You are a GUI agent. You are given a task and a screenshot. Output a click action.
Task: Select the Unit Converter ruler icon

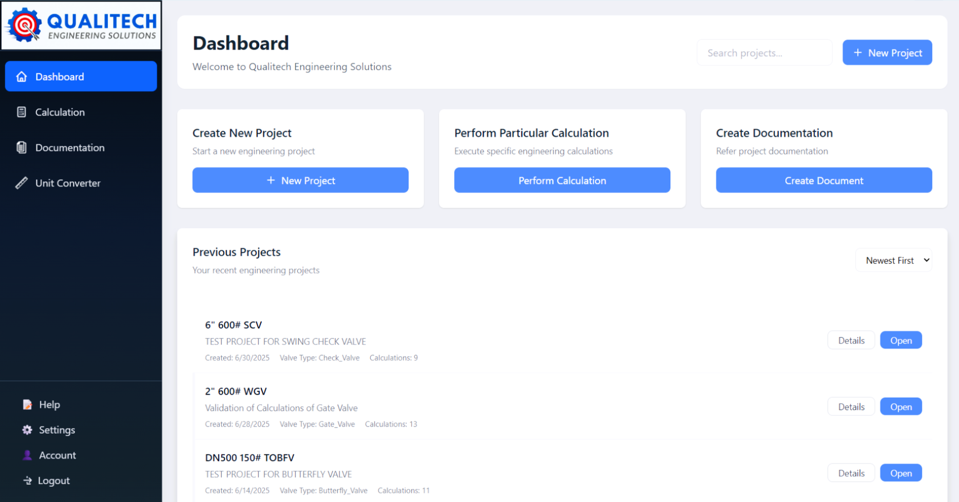[x=21, y=183]
